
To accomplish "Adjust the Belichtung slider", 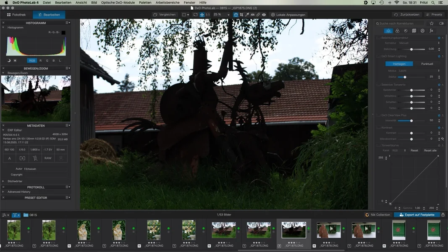I will pyautogui.click(x=411, y=49).
